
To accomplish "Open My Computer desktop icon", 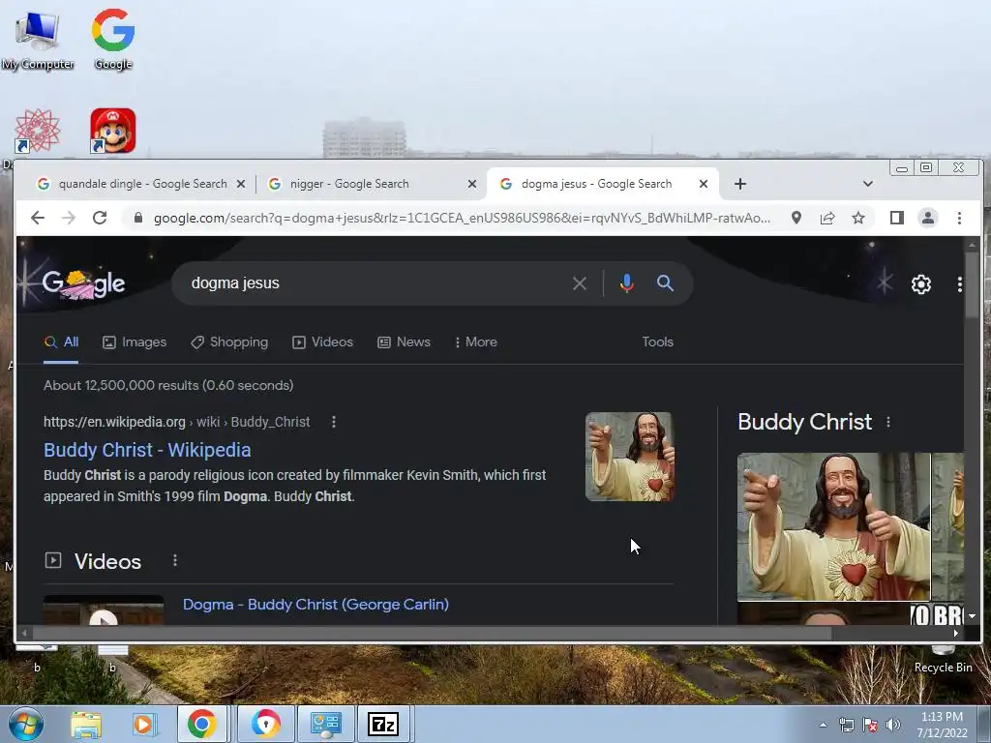I will click(38, 39).
